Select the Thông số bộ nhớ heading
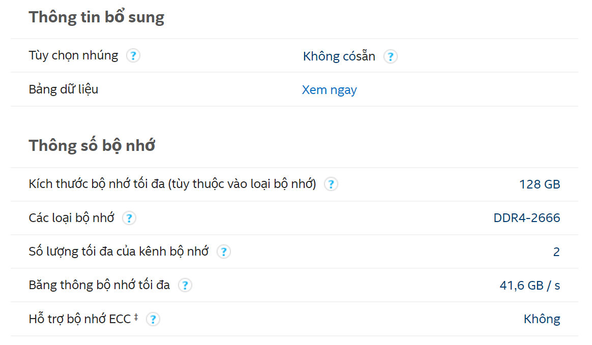 point(92,145)
